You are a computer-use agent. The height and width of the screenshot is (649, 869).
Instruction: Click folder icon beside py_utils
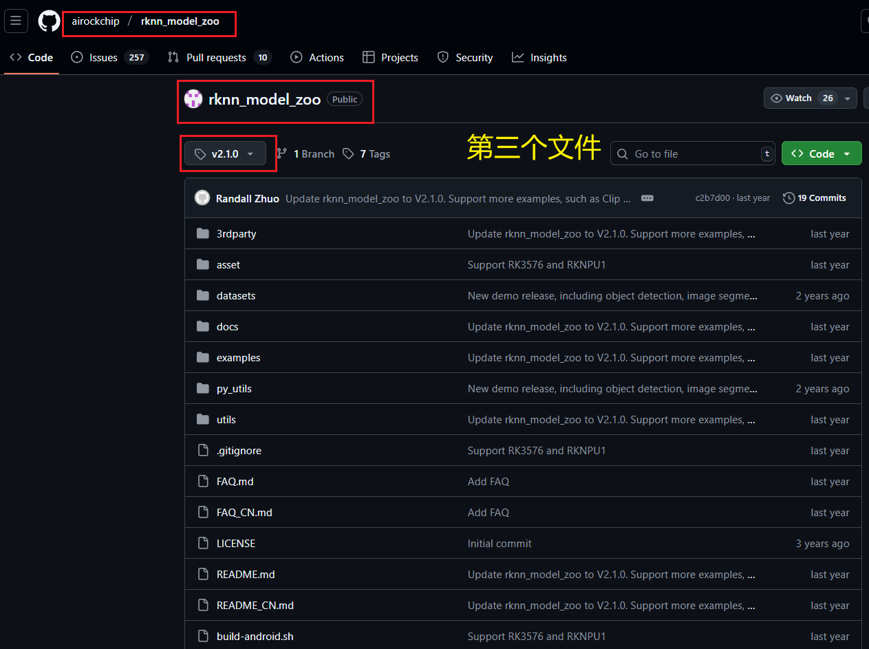pyautogui.click(x=202, y=389)
